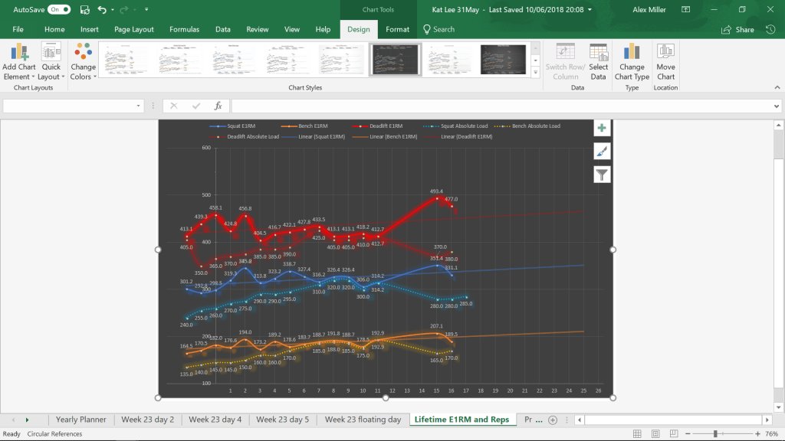Click the Move Chart button
The image size is (785, 441).
click(665, 61)
